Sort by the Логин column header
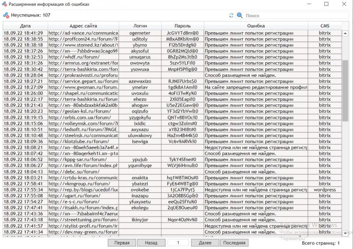 coord(140,26)
